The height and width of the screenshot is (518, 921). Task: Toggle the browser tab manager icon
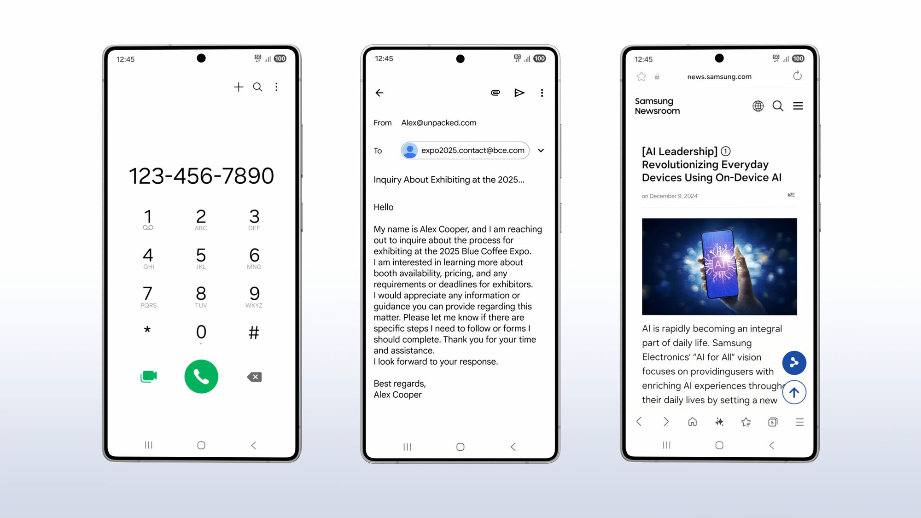click(772, 422)
